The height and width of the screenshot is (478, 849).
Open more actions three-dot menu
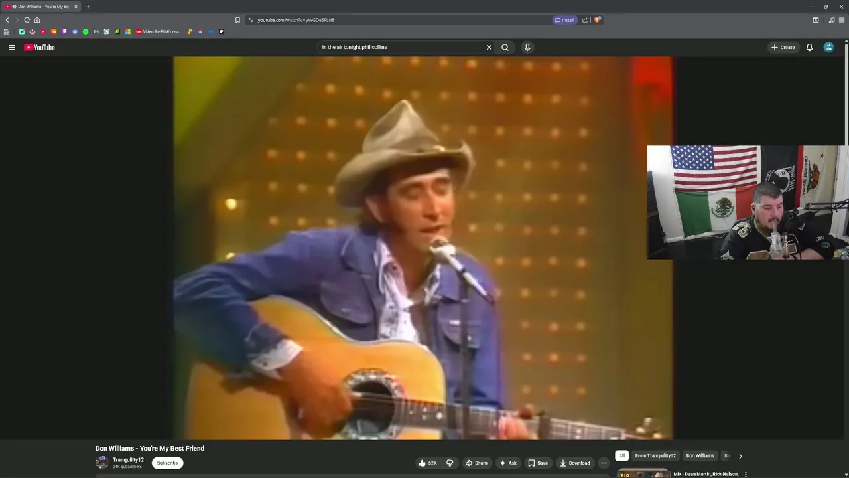click(604, 463)
